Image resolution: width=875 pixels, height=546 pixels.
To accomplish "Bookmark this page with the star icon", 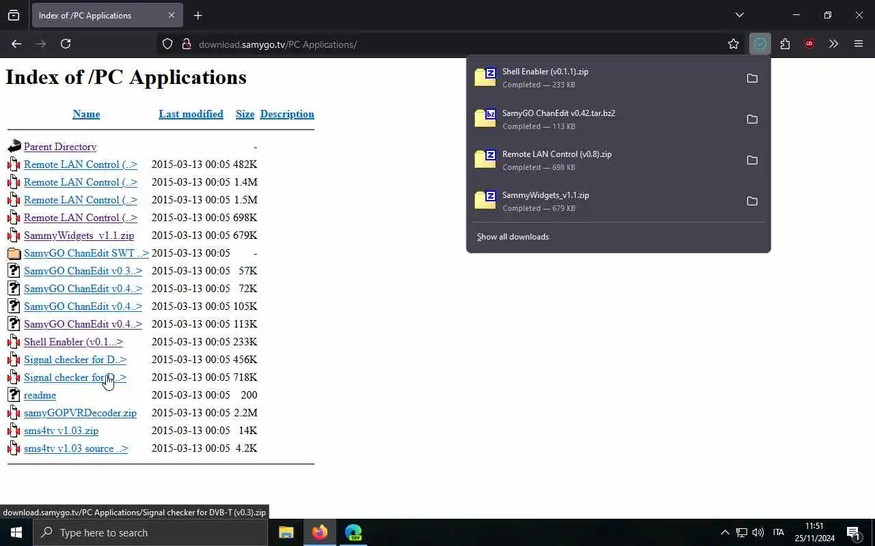I will click(733, 44).
